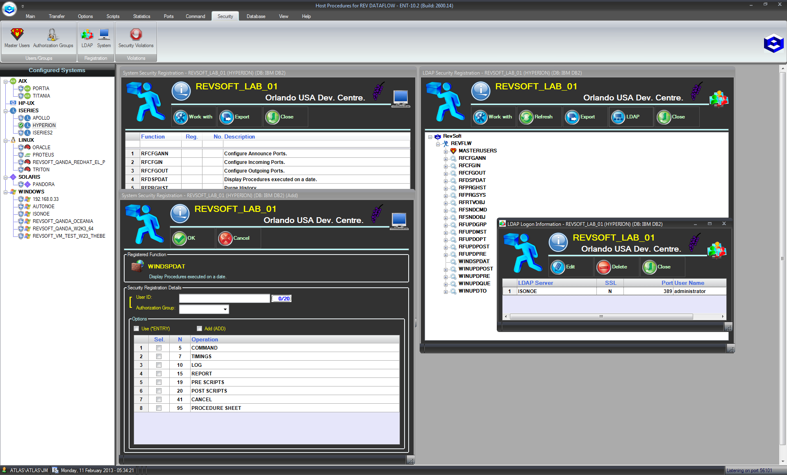Click OK in the Add registration dialog
This screenshot has width=787, height=475.
(180, 239)
